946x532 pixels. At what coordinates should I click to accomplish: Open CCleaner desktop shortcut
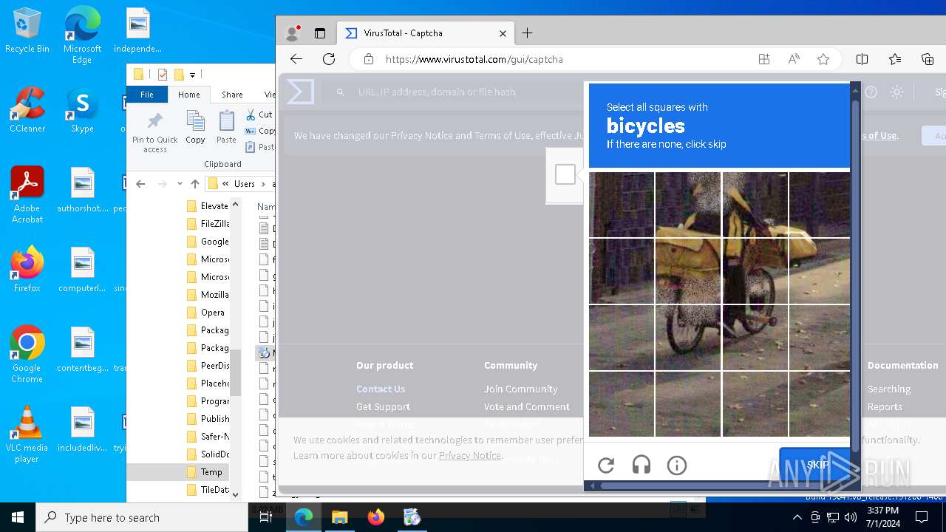27,110
